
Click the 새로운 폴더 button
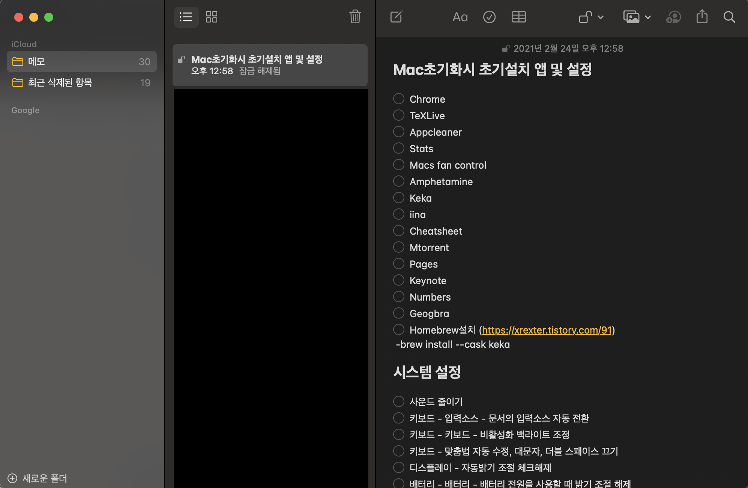pos(38,478)
